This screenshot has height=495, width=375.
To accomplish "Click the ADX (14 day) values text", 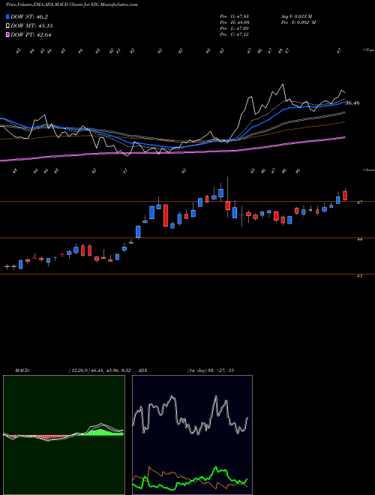I will [211, 370].
